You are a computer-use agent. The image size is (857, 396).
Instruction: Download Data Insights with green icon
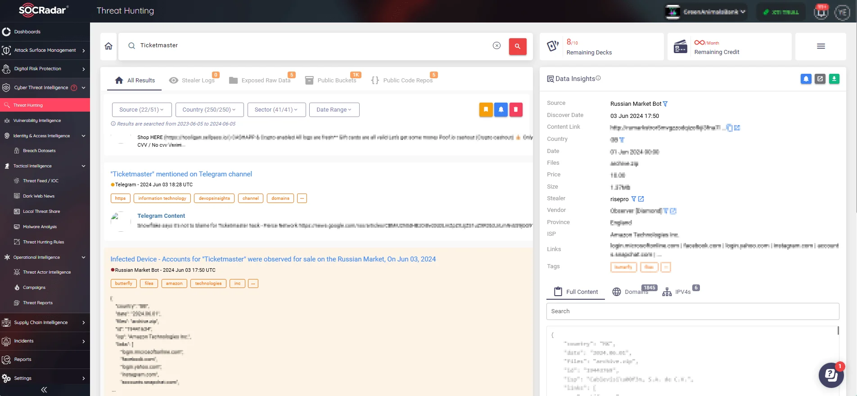834,79
